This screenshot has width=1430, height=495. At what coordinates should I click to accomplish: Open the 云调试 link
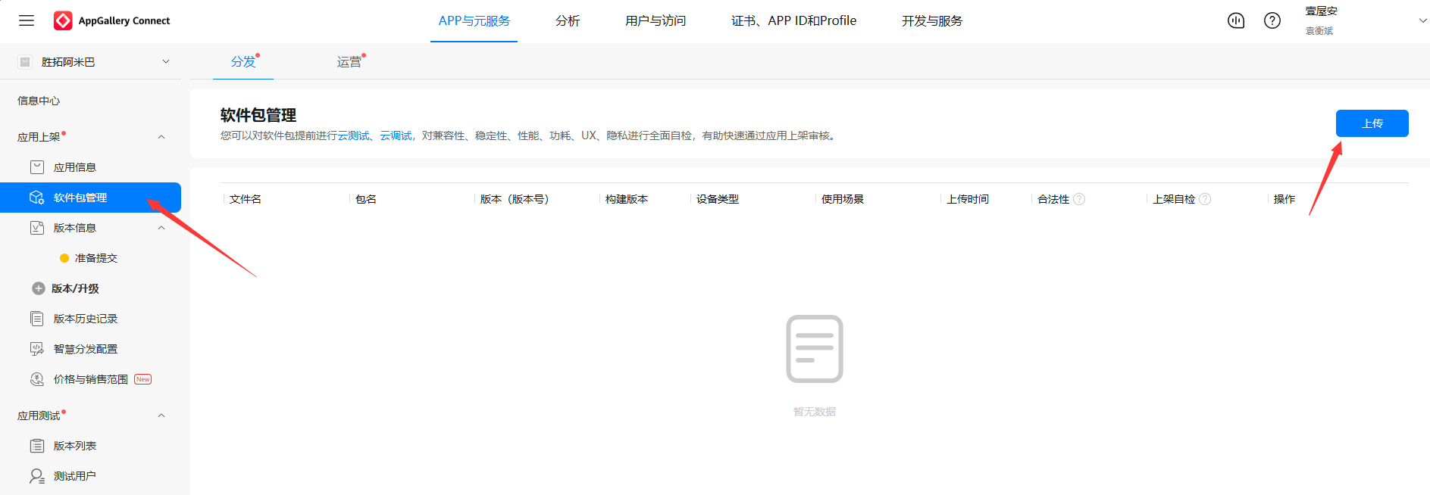coord(396,135)
